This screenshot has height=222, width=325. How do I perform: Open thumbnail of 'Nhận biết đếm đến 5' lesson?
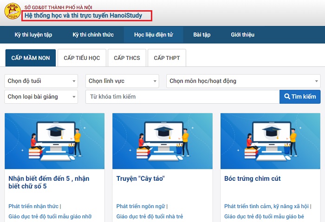[x=54, y=141]
